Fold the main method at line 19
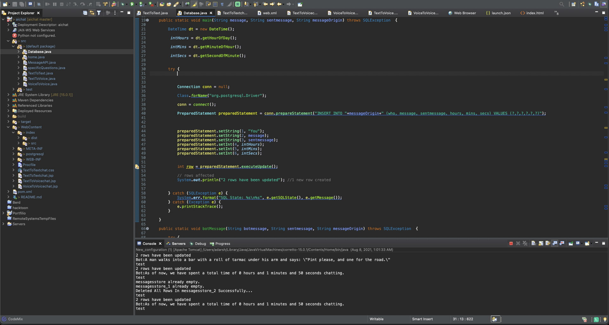The image size is (609, 325). click(x=148, y=20)
